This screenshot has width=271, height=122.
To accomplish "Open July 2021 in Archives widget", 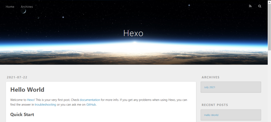I will (210, 87).
